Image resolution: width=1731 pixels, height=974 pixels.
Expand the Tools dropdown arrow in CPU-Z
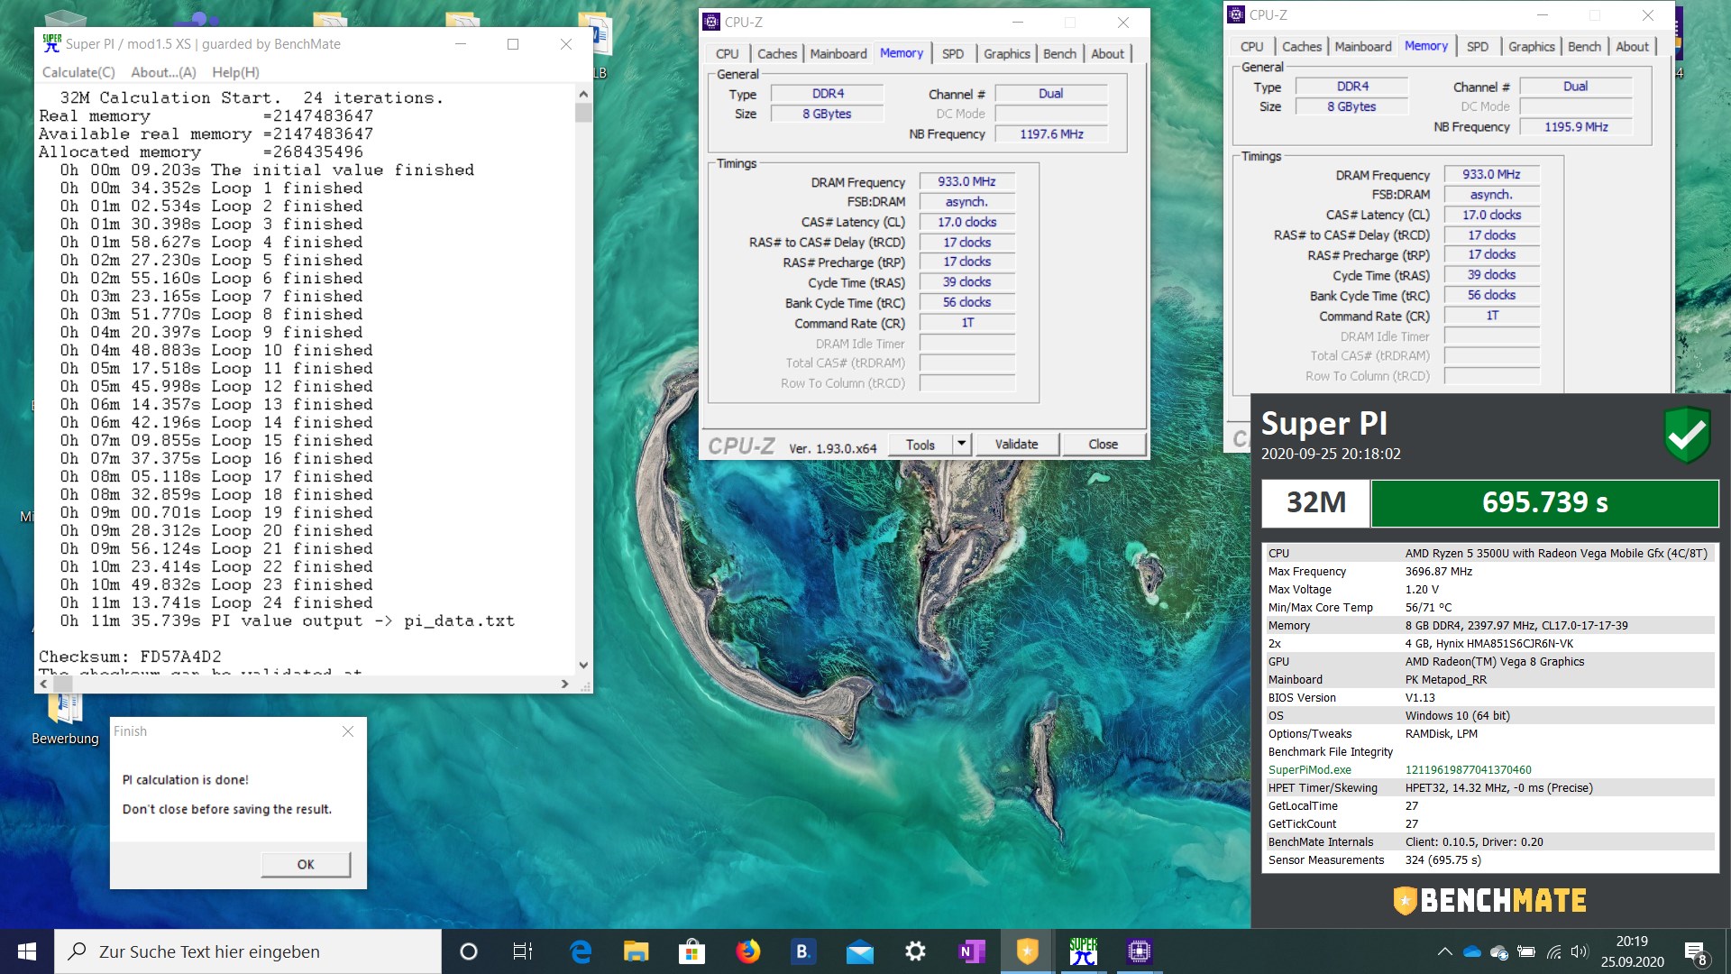coord(961,445)
